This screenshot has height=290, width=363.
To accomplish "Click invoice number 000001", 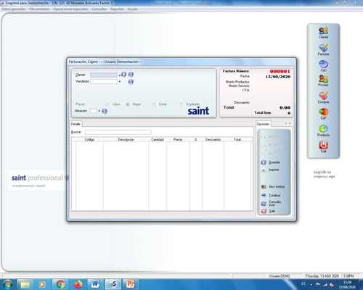I will pyautogui.click(x=280, y=71).
